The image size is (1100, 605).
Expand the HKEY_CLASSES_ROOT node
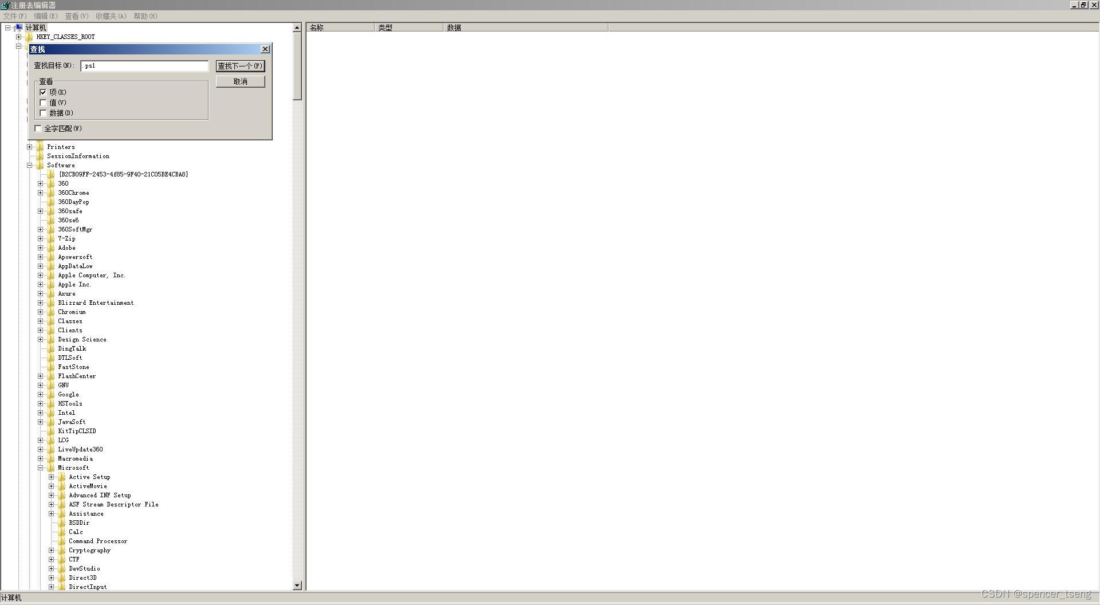pos(19,37)
